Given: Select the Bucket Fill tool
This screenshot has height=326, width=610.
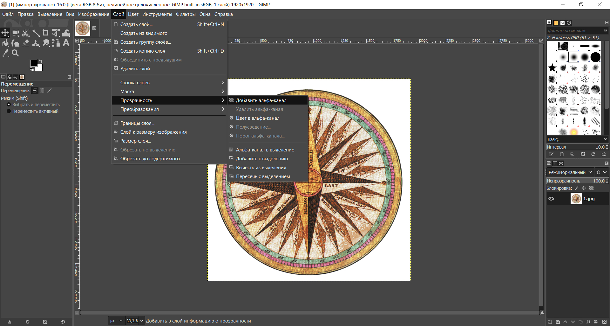Looking at the screenshot, I should [5, 43].
